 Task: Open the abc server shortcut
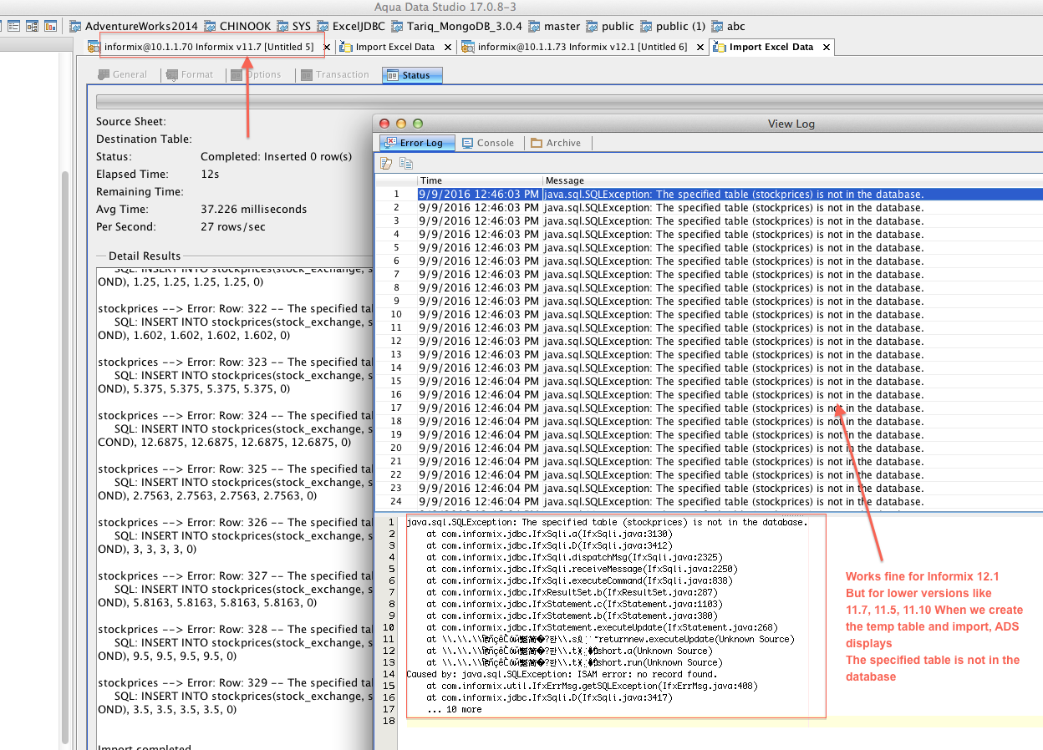(727, 26)
